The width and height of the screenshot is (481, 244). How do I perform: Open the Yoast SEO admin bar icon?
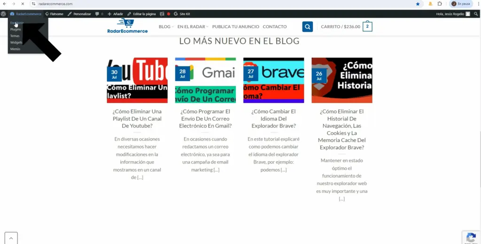click(x=162, y=14)
